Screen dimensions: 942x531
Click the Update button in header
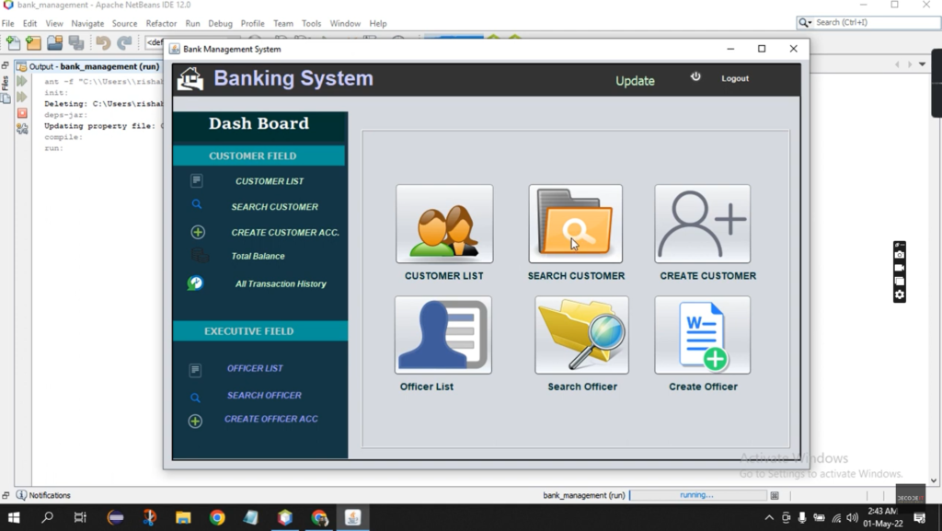[635, 80]
